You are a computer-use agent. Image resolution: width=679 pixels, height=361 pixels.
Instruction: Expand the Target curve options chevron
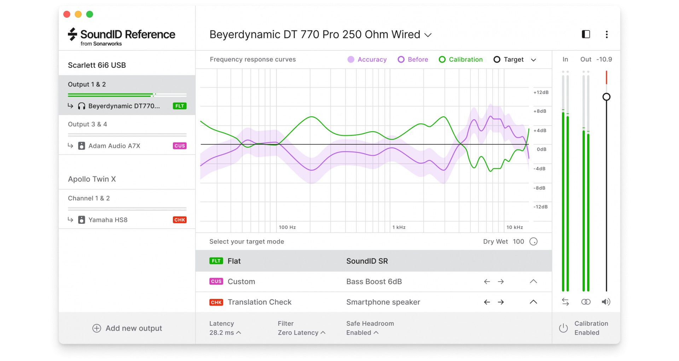point(533,60)
